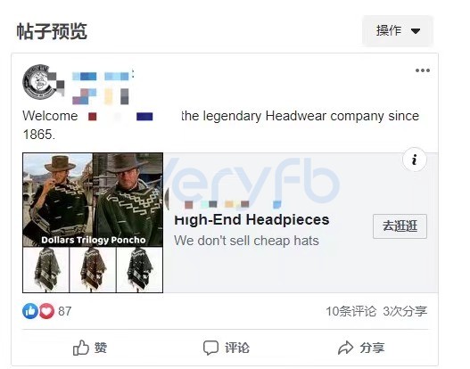Click the red heart reaction icon
470x369 pixels.
(46, 311)
